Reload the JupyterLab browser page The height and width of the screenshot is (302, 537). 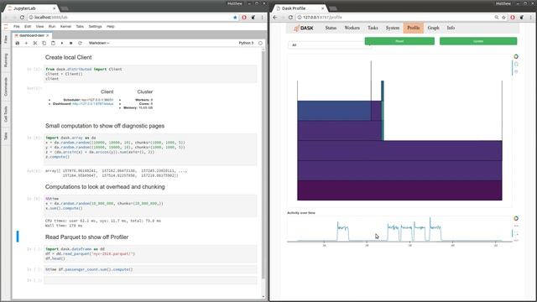click(x=23, y=17)
